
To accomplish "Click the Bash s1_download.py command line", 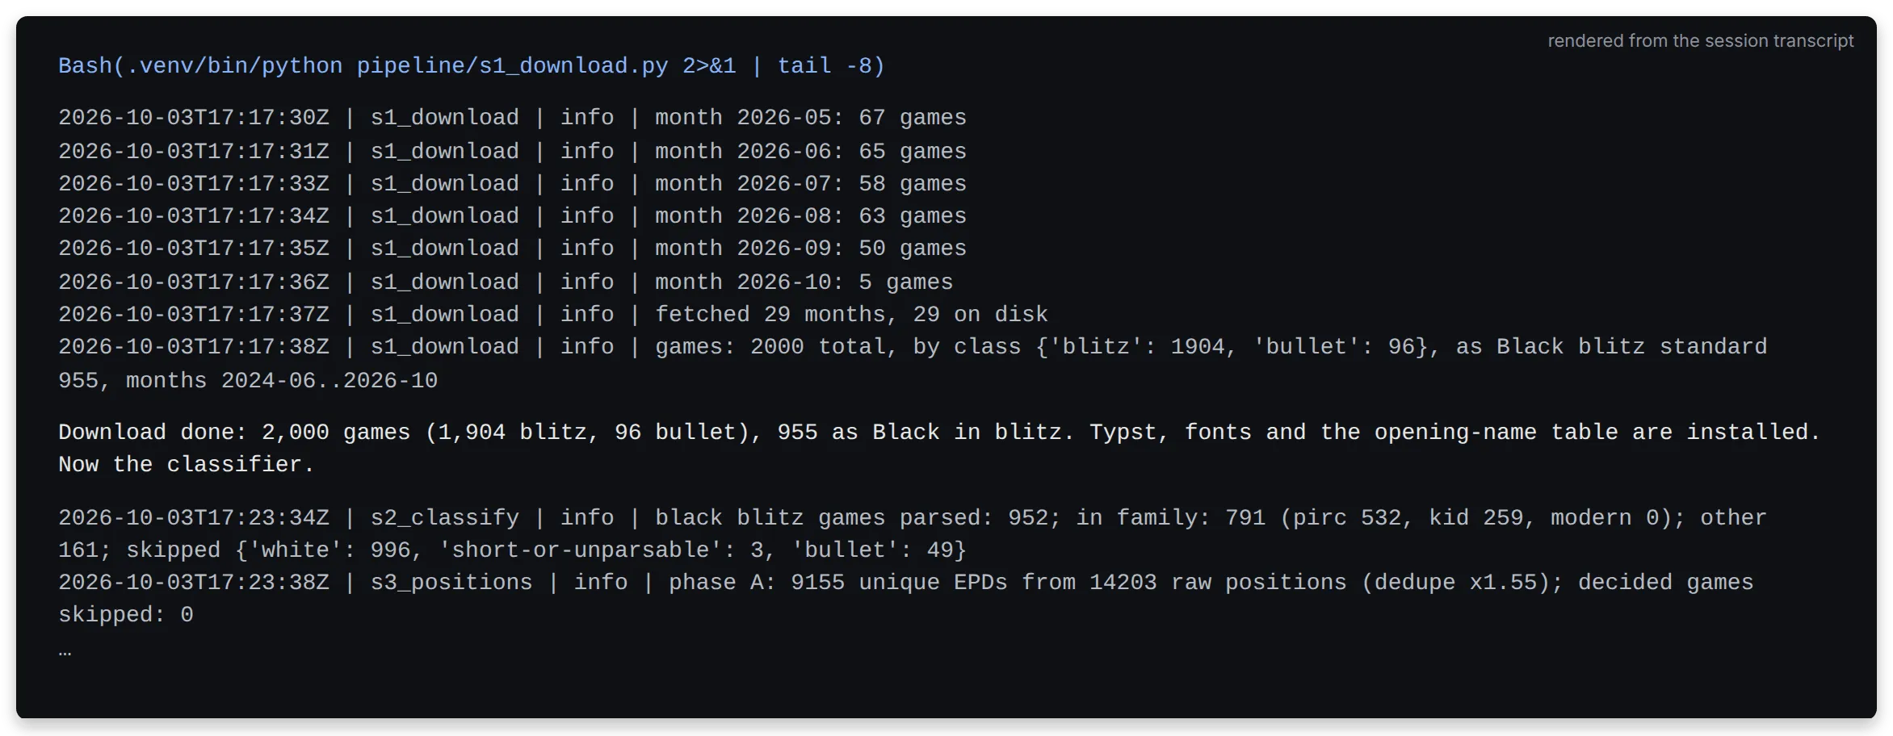I will pos(471,65).
